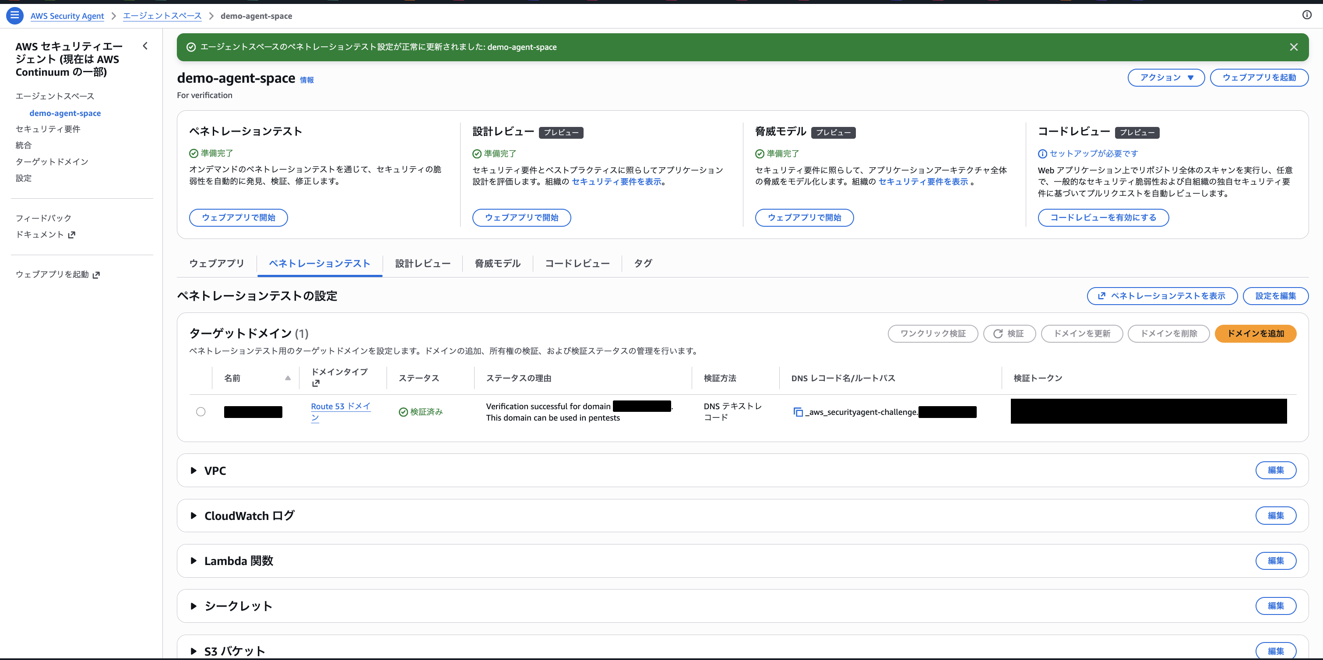Expand the VPC section
Screen dimensions: 1323x660
[x=194, y=470]
